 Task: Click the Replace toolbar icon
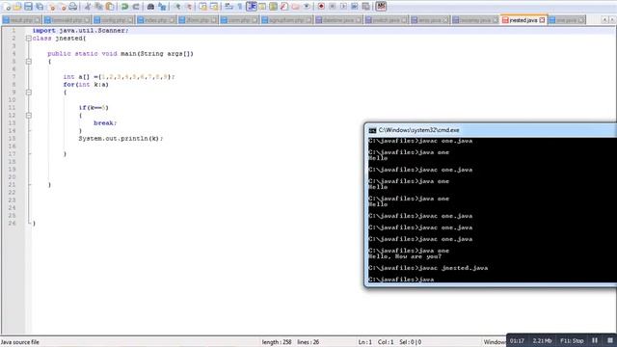point(162,7)
